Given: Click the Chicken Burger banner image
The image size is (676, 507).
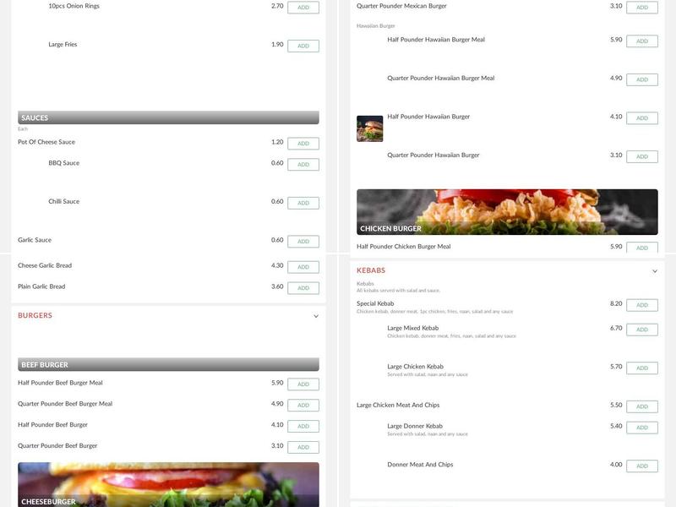Looking at the screenshot, I should 507,210.
